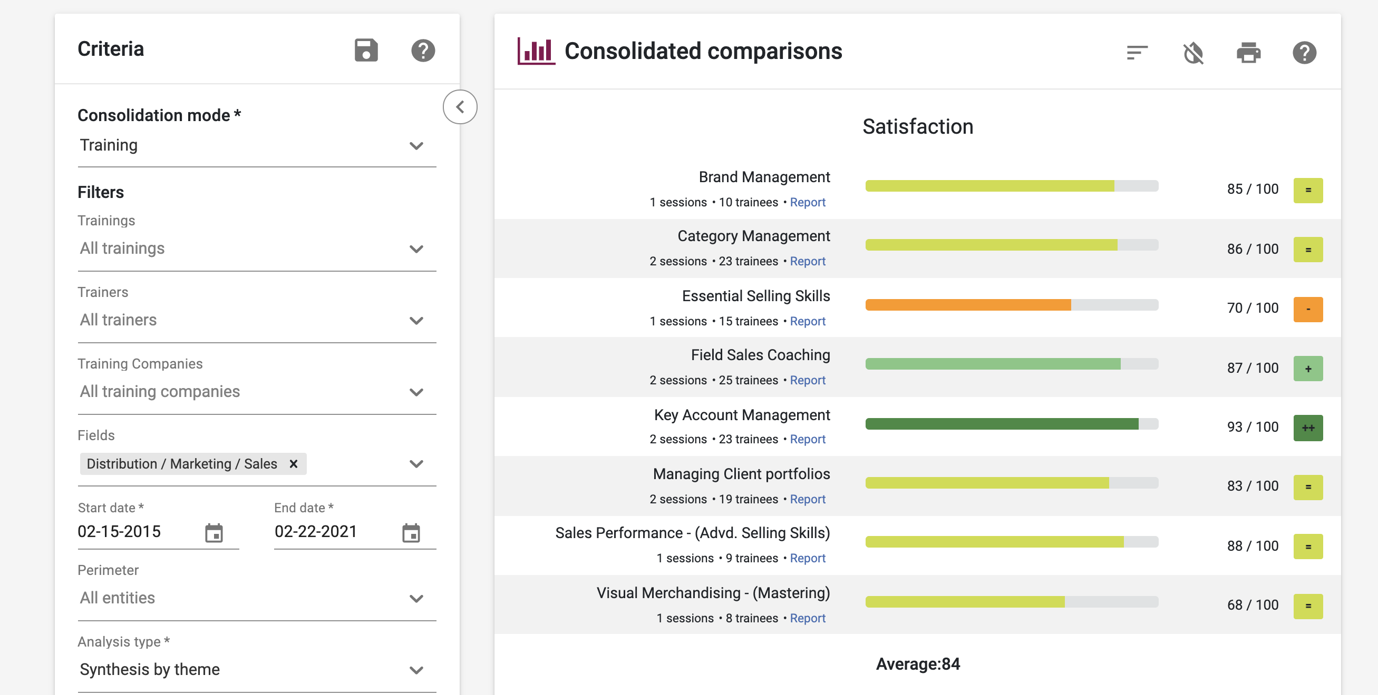Image resolution: width=1378 pixels, height=695 pixels.
Task: Open the Start date calendar picker
Action: 214,533
